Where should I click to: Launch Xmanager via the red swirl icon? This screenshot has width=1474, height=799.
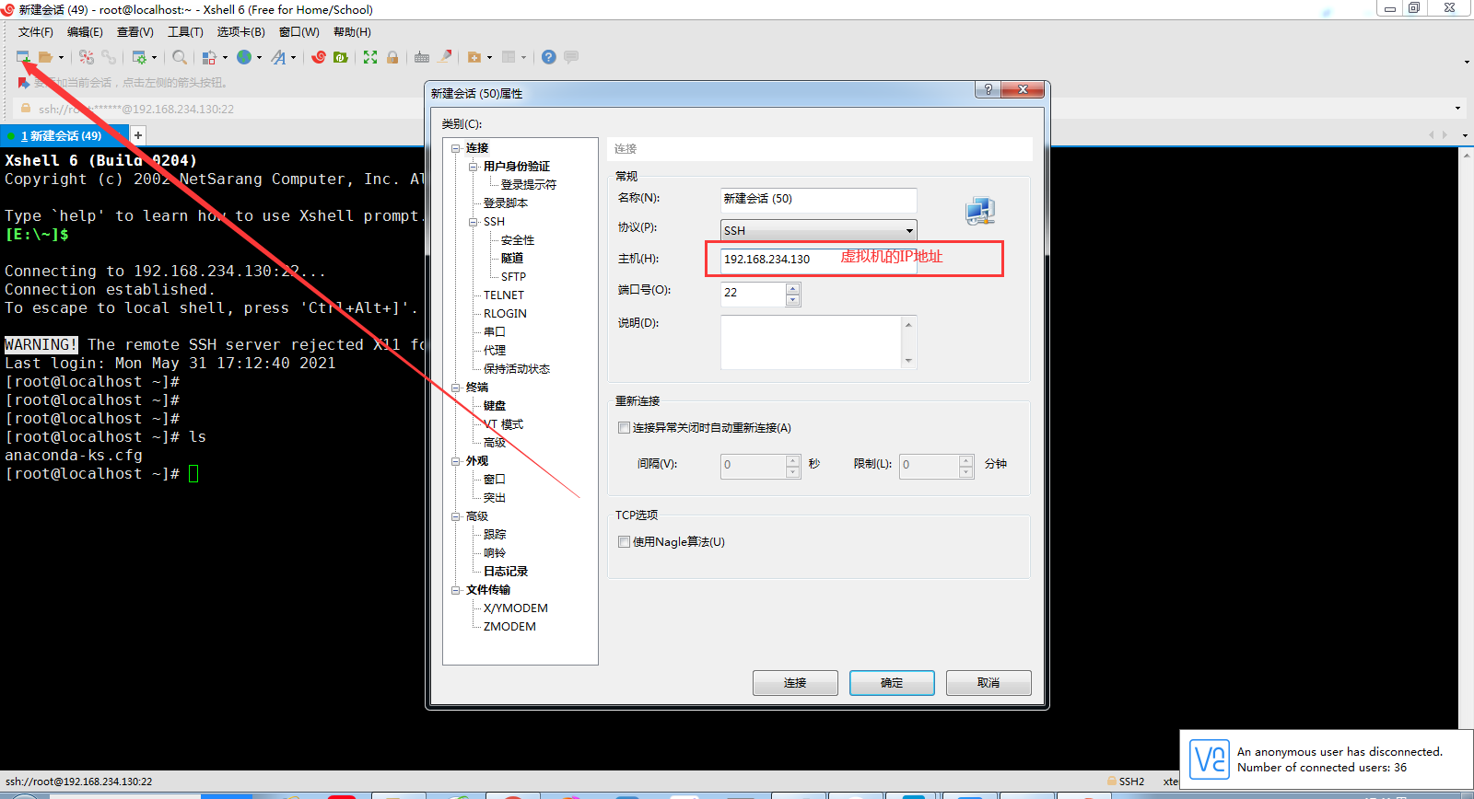click(x=319, y=57)
